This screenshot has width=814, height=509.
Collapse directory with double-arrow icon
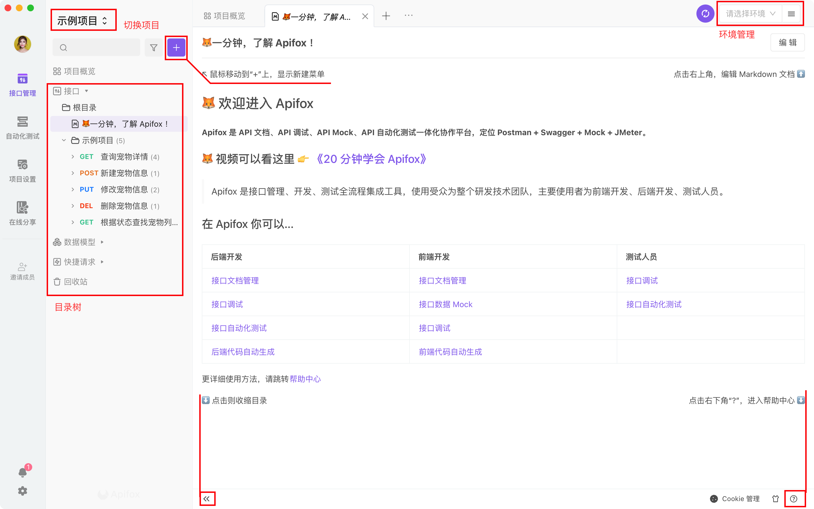coord(207,499)
